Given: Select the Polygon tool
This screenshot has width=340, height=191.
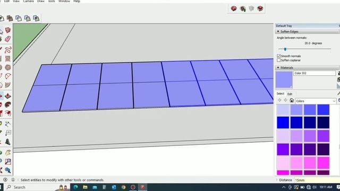Looking at the screenshot, I should point(8,67).
